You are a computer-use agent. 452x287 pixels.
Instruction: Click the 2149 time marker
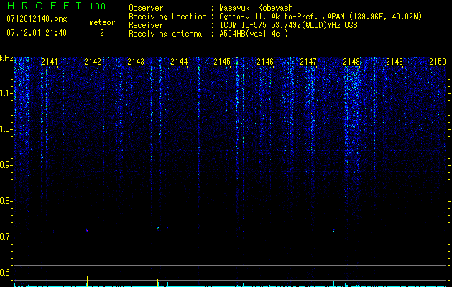[x=395, y=62]
